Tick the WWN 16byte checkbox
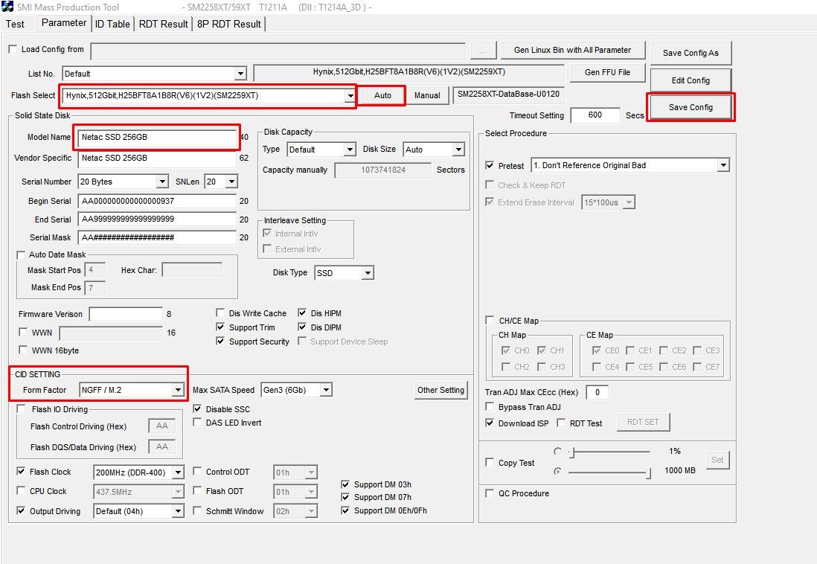 [23, 350]
